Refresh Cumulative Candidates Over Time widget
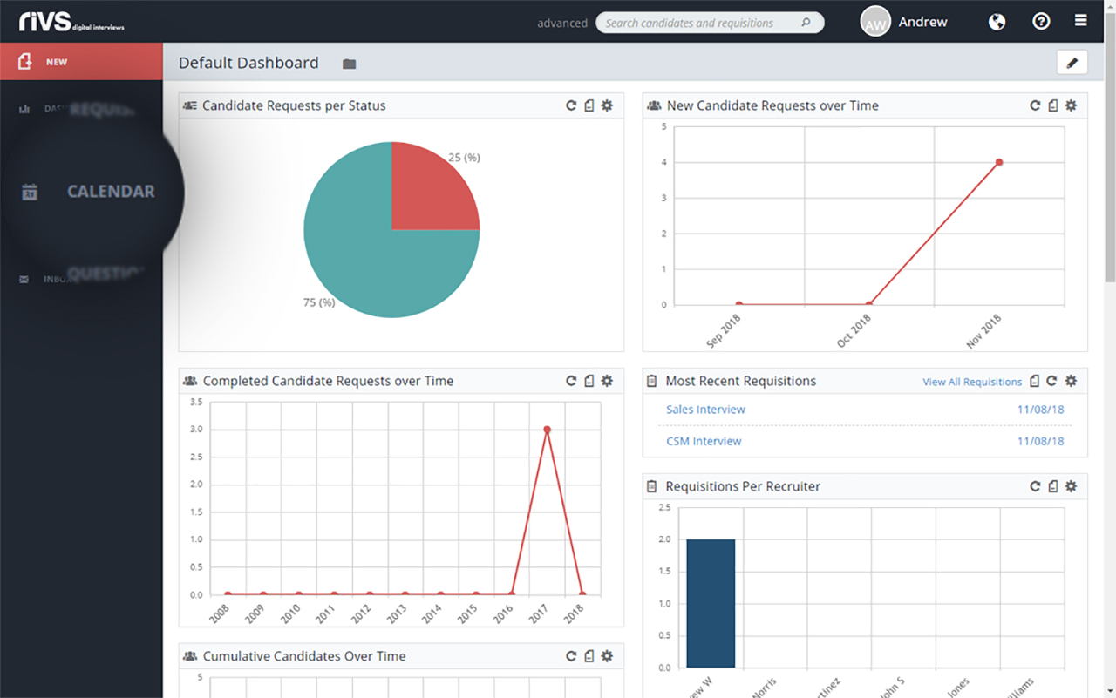The width and height of the screenshot is (1116, 698). [571, 656]
